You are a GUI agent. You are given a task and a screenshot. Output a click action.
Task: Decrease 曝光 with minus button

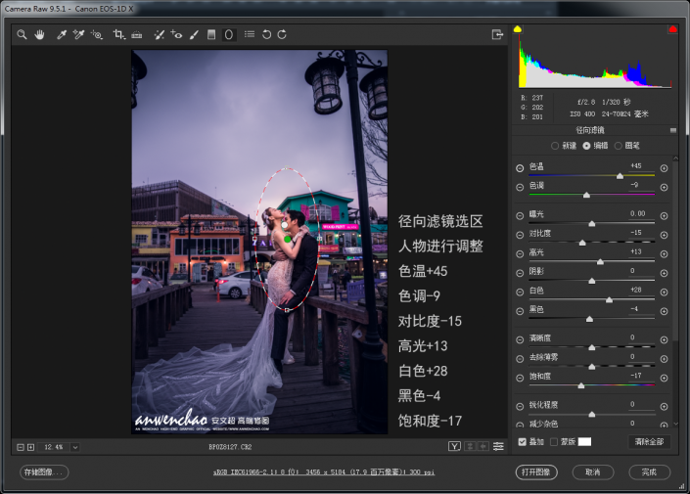(520, 215)
